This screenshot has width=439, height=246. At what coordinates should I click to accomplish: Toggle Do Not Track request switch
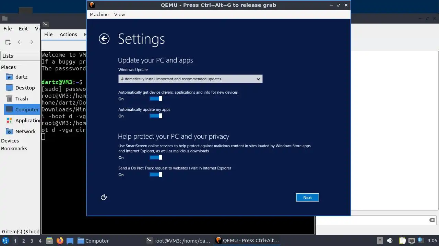coord(156,175)
